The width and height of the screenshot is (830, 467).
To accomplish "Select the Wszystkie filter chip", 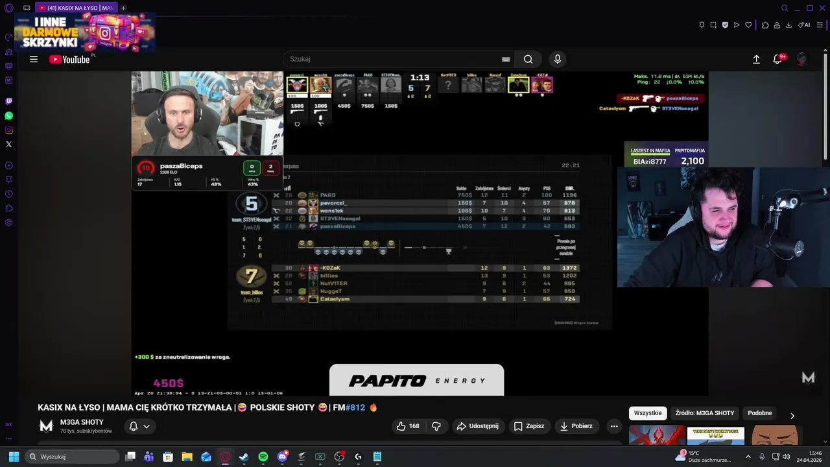I will pos(648,413).
